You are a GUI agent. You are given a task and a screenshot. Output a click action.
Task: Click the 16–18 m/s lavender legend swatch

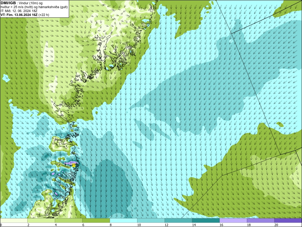233,220
